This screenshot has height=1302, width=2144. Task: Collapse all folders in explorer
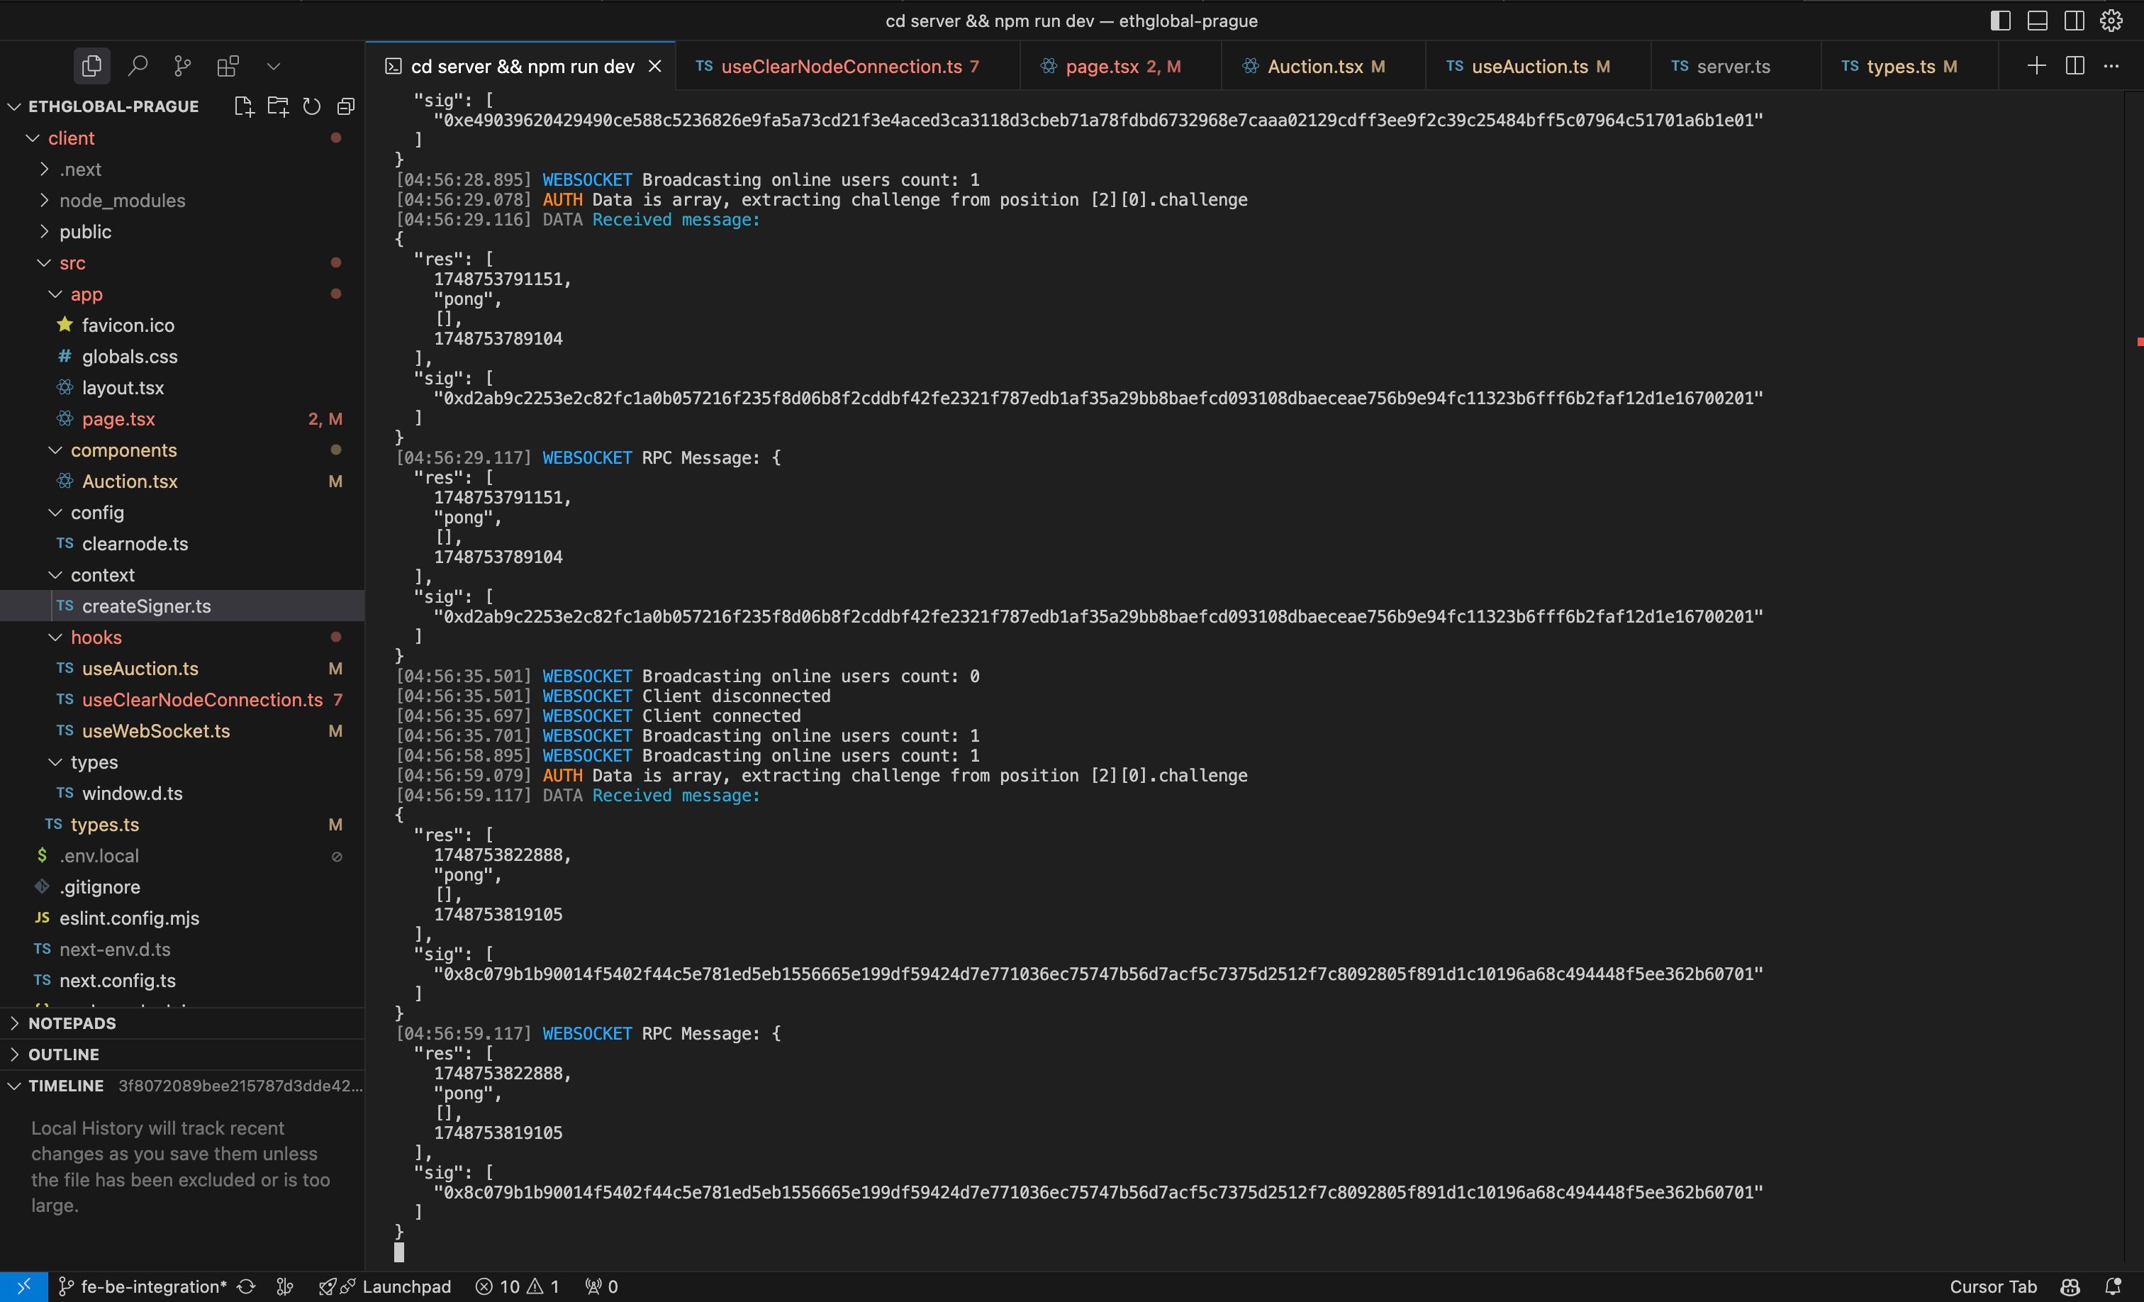coord(345,106)
